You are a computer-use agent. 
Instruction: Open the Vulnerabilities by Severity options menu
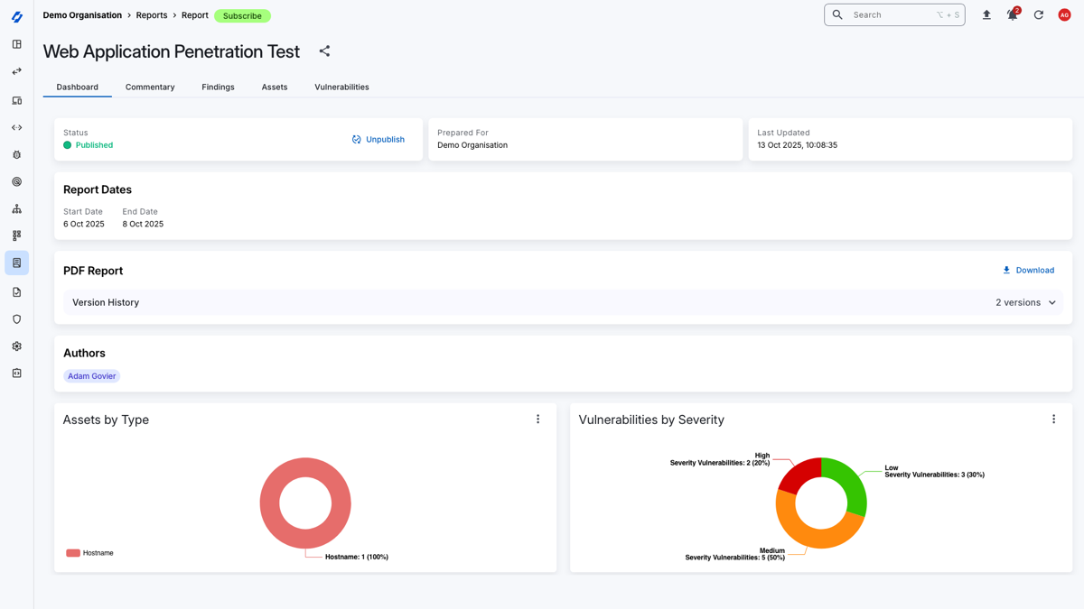(1053, 420)
